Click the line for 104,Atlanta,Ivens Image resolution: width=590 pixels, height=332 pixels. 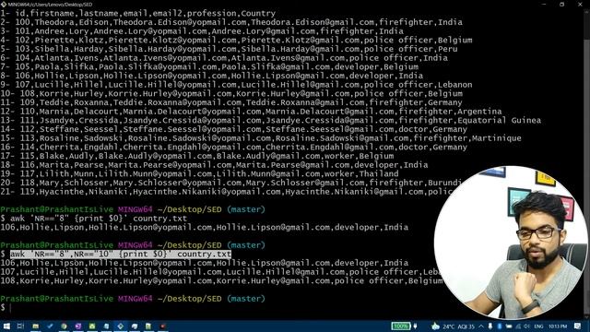(224, 58)
